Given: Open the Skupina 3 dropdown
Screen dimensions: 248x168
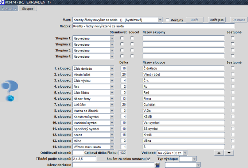Looking at the screenshot, I should (x=112, y=50).
